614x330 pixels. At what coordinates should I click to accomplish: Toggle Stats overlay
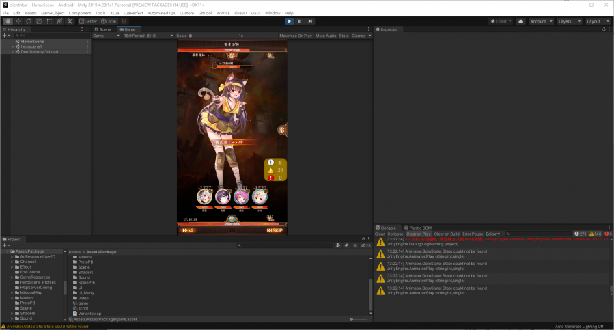[344, 36]
